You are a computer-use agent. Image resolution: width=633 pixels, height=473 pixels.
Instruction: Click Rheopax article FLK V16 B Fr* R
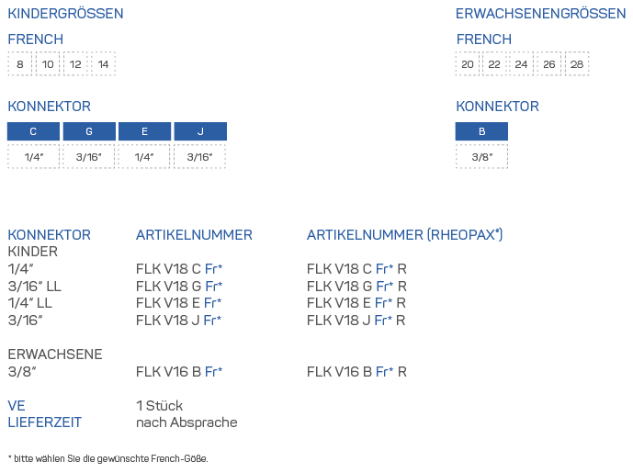coord(356,372)
